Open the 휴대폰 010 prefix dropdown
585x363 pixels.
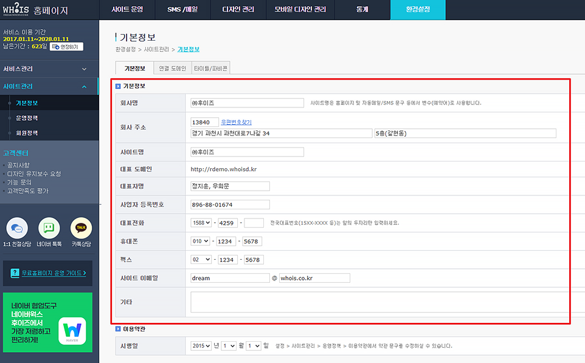200,241
